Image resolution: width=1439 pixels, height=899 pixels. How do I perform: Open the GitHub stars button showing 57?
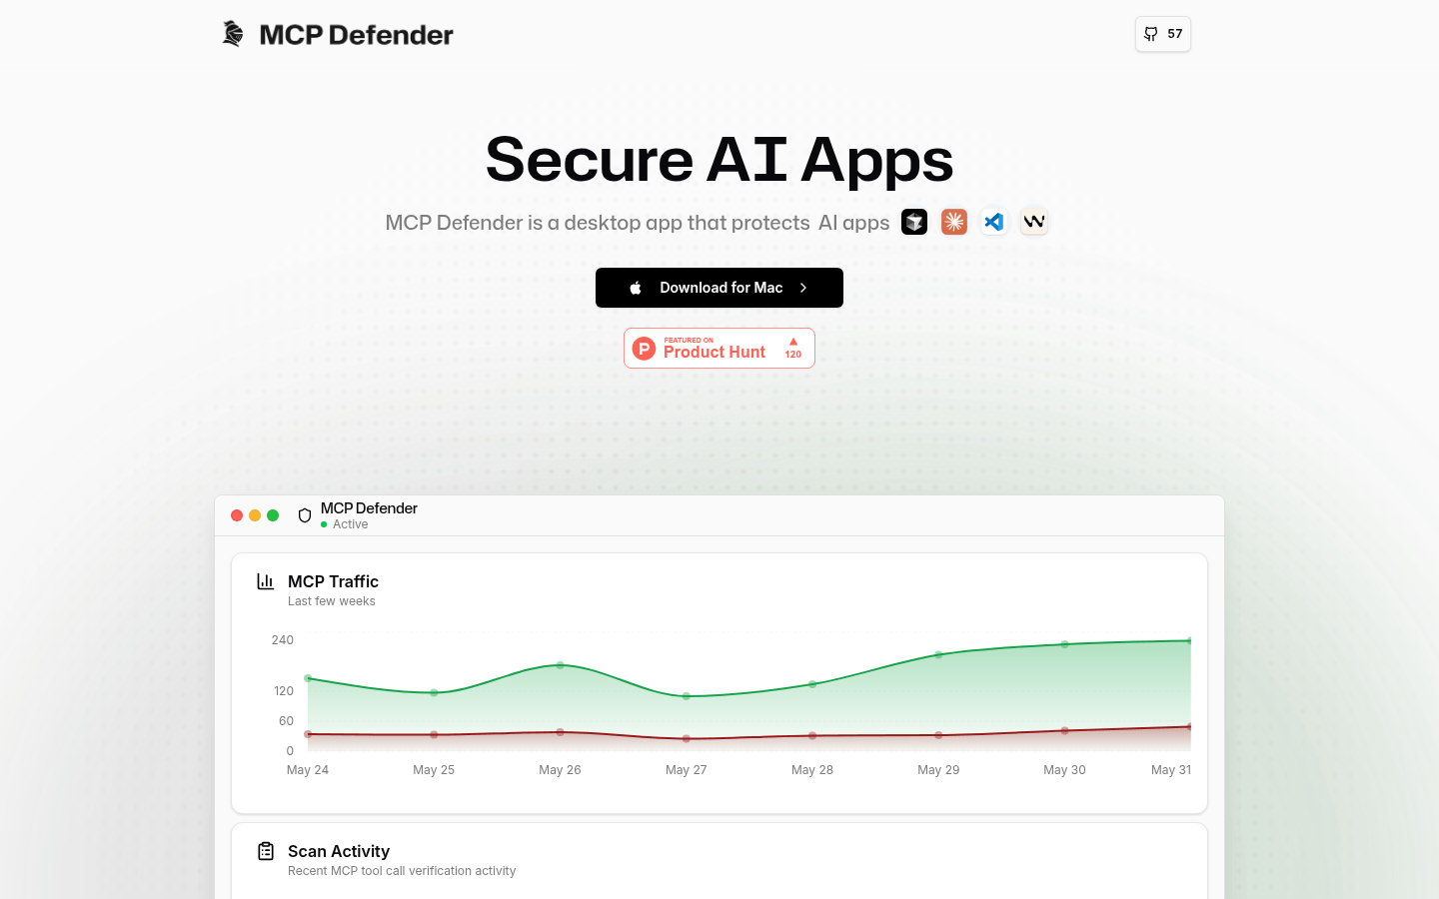coord(1163,34)
